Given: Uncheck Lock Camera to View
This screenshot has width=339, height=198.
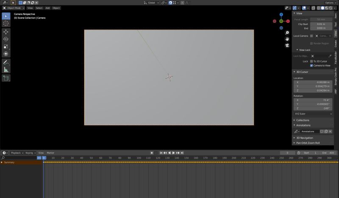Looking at the screenshot, I should pyautogui.click(x=311, y=65).
